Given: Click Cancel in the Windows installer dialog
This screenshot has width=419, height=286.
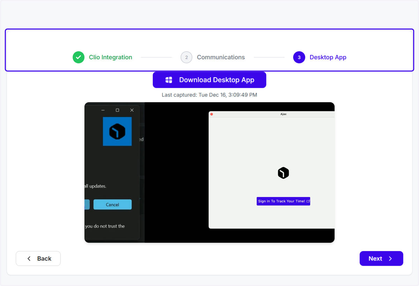Looking at the screenshot, I should click(x=112, y=204).
